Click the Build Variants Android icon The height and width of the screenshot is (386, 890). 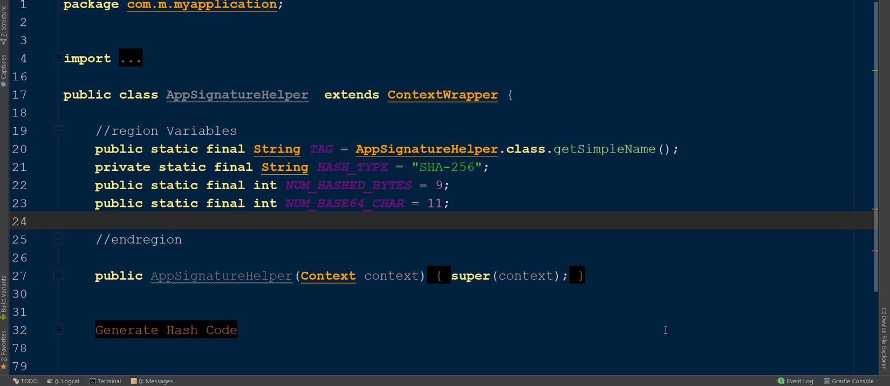pos(4,318)
